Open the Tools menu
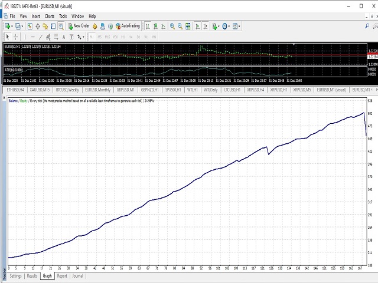Screen dimensions: 378x283 click(x=63, y=16)
